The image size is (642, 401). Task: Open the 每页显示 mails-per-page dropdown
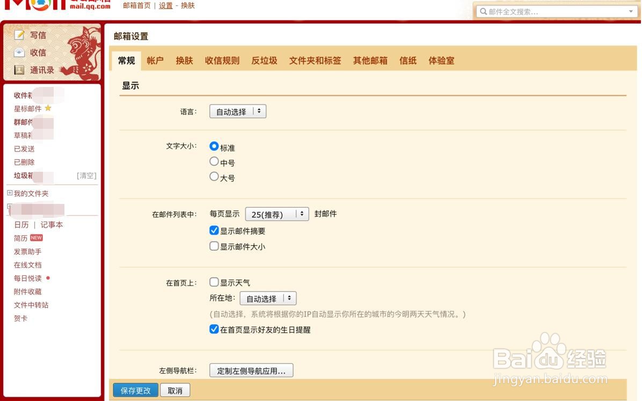pos(276,214)
